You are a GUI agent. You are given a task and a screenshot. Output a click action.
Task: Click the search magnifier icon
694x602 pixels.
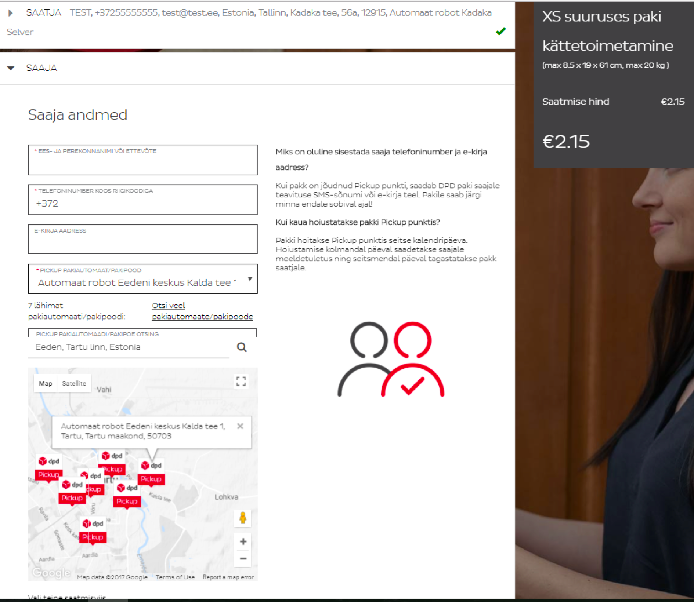(x=242, y=347)
